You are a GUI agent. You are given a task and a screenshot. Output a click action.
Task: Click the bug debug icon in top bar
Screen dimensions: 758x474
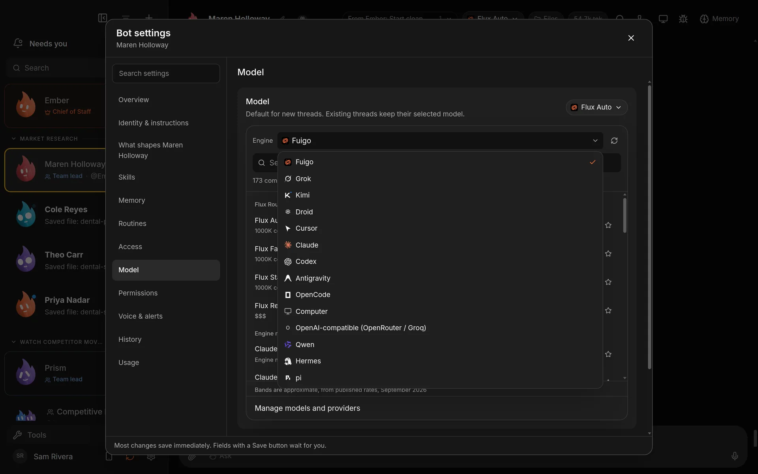point(683,19)
